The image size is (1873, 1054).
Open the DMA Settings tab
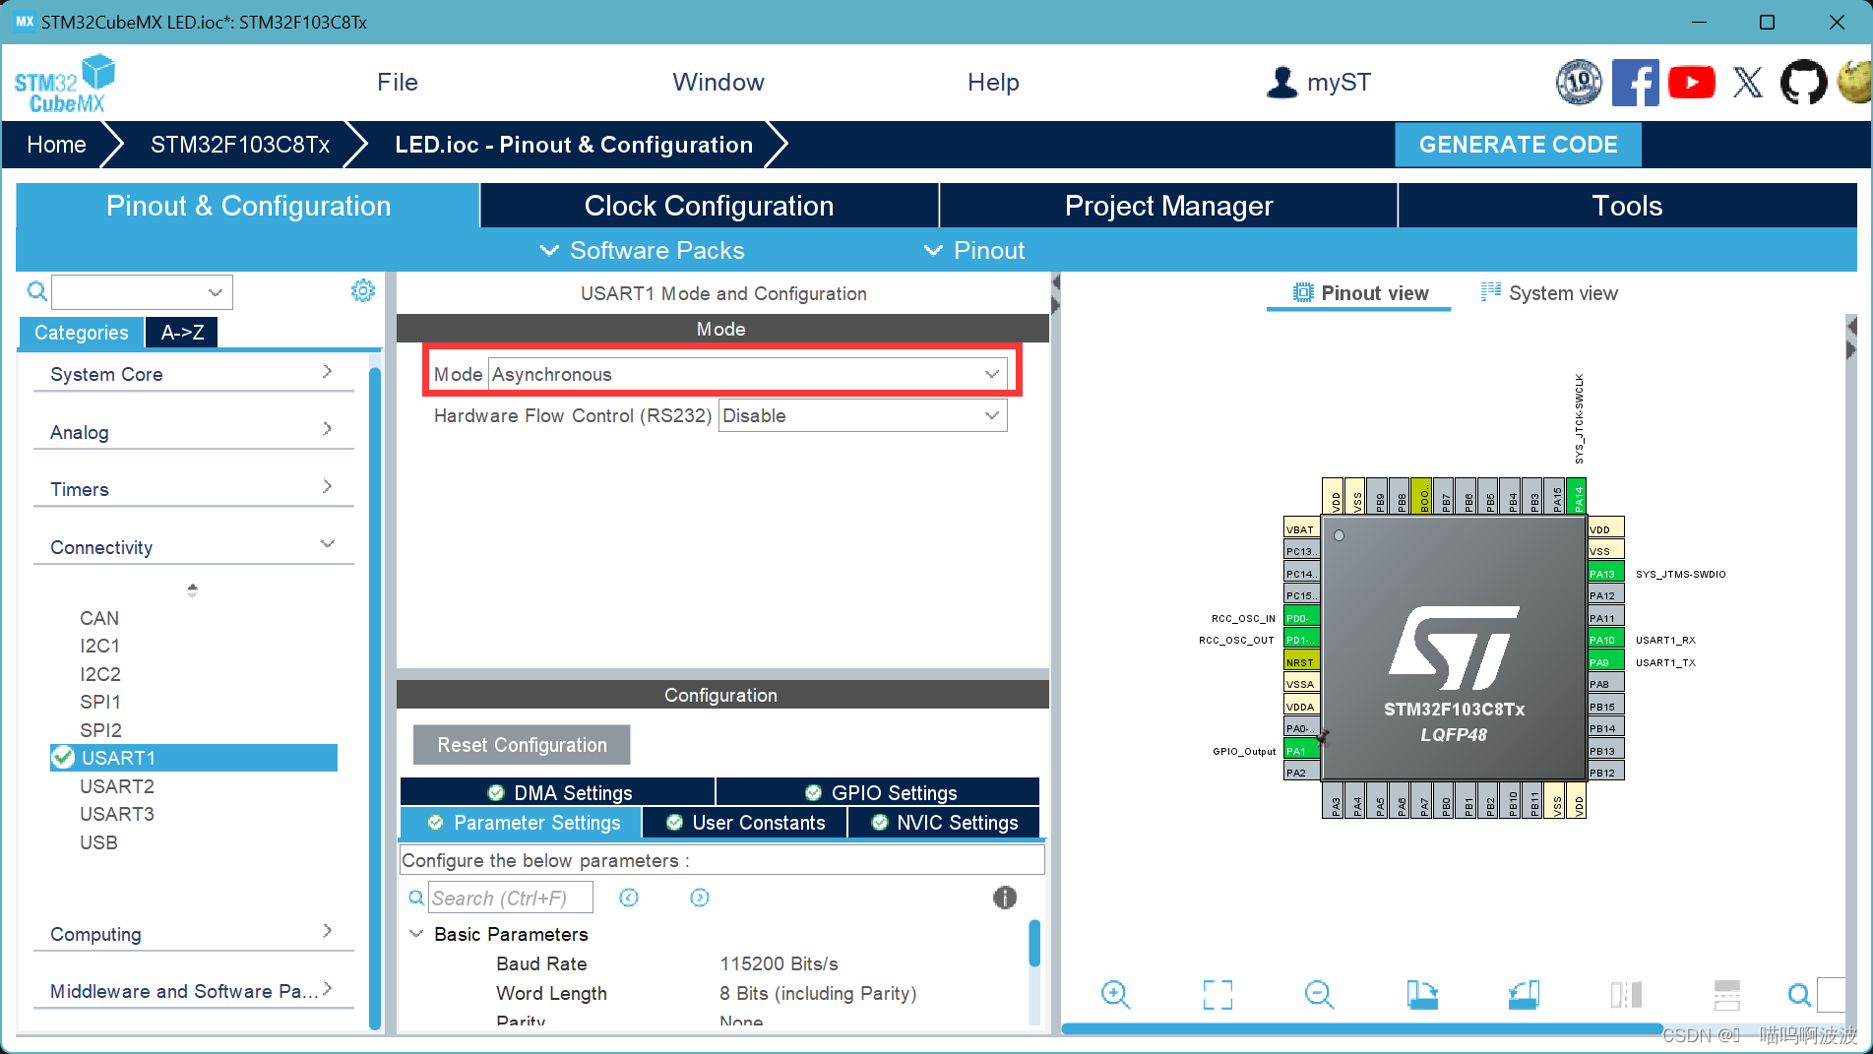[x=558, y=792]
